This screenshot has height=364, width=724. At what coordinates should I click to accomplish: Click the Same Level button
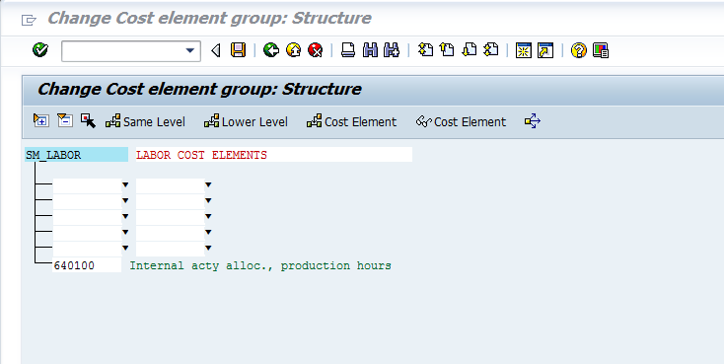click(x=145, y=121)
